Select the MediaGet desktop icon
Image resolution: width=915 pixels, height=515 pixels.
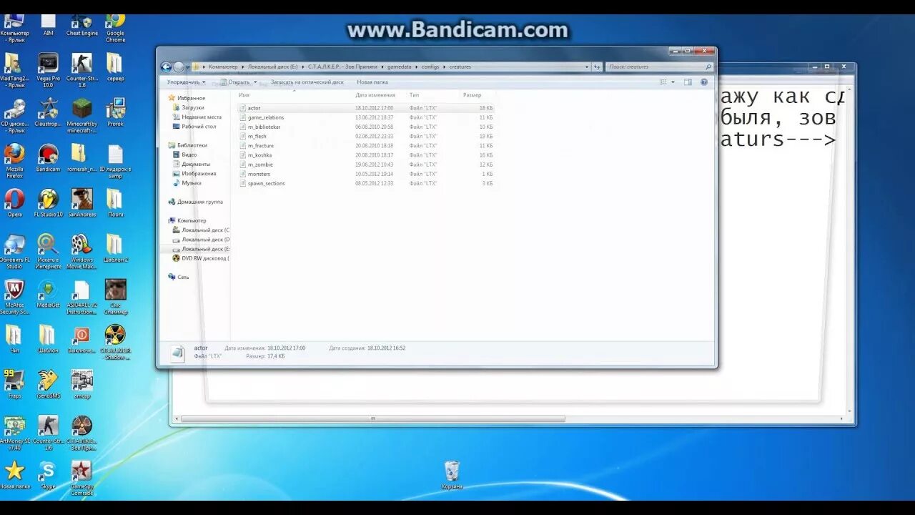48,294
